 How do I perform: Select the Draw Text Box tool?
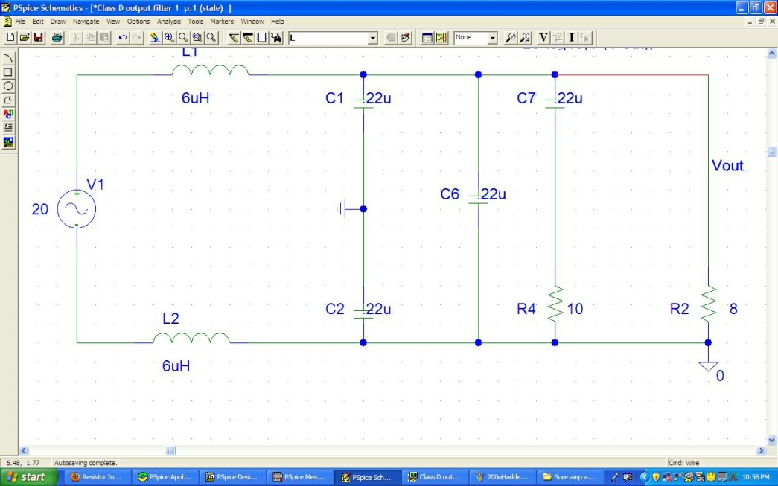8,128
